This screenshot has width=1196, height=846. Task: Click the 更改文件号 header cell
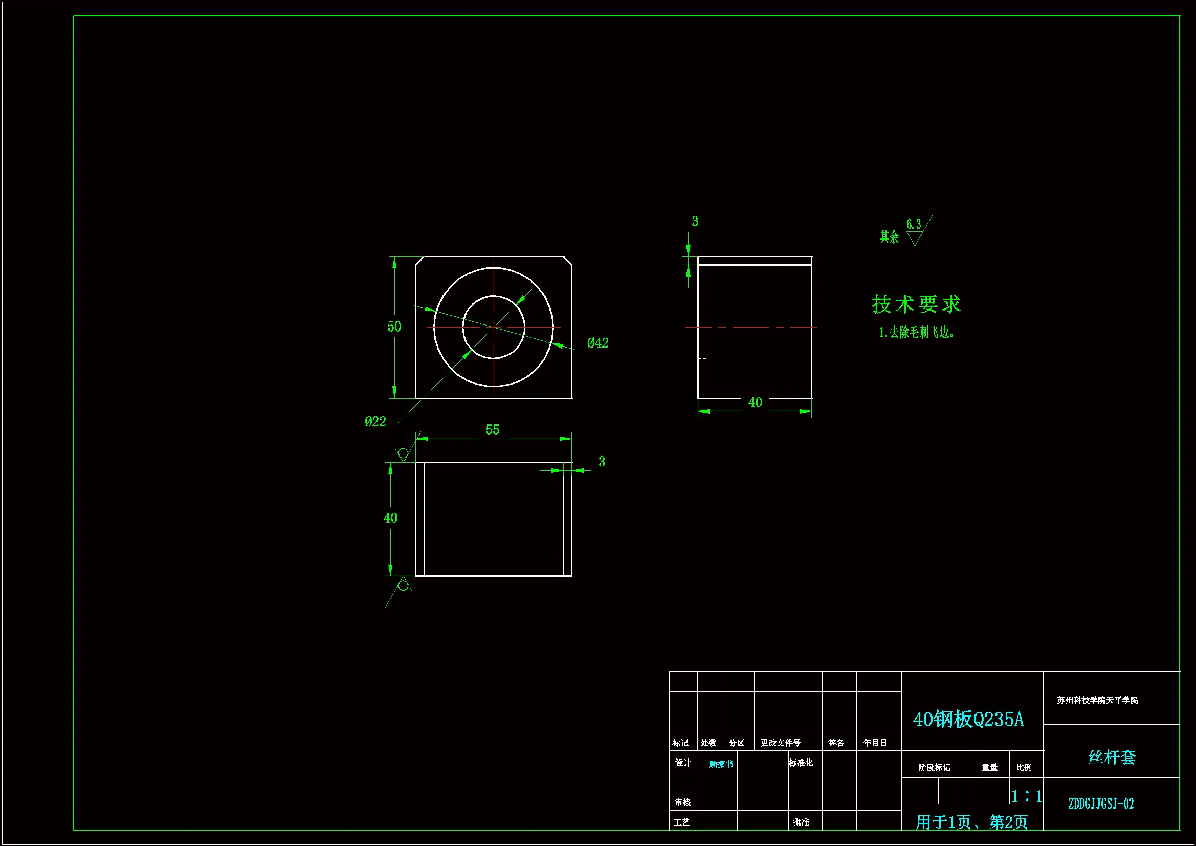[780, 743]
